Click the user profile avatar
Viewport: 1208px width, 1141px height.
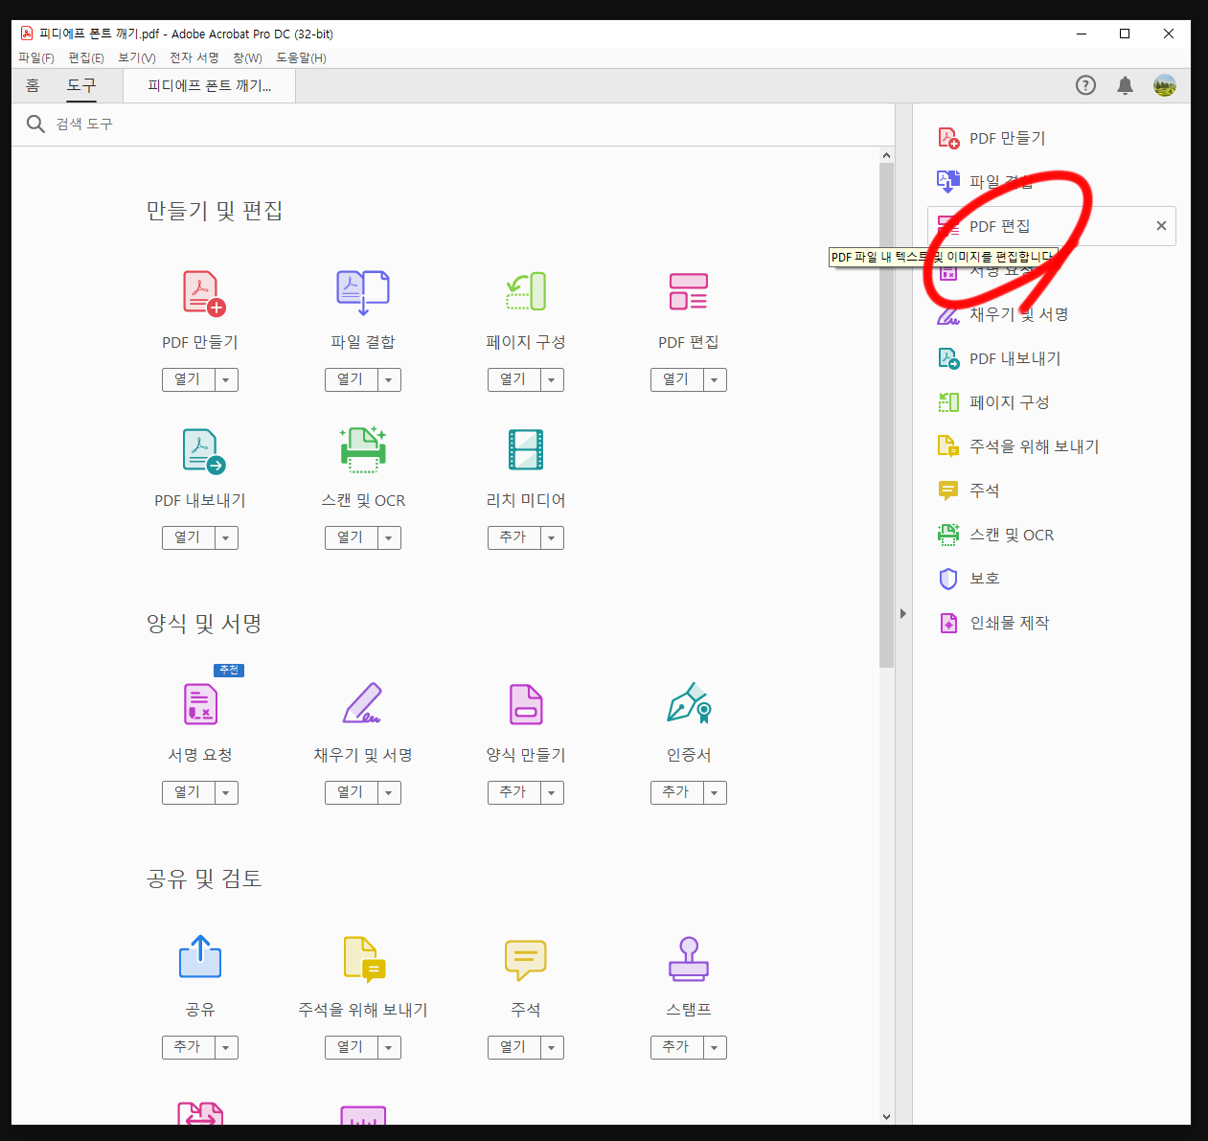[1165, 85]
